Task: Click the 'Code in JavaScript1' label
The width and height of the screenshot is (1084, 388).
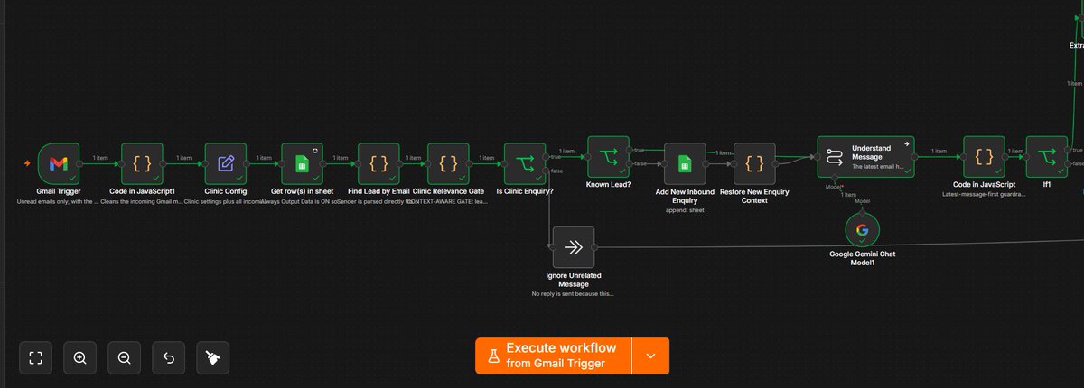Action: (142, 191)
